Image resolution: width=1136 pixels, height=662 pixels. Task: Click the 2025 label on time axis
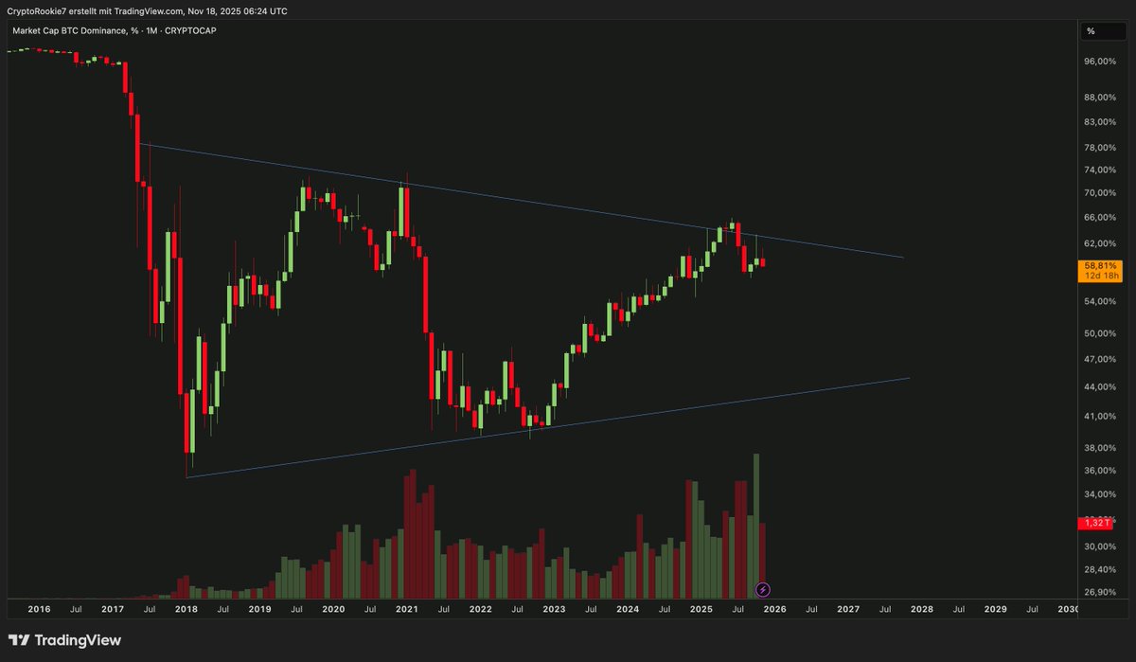(x=701, y=611)
